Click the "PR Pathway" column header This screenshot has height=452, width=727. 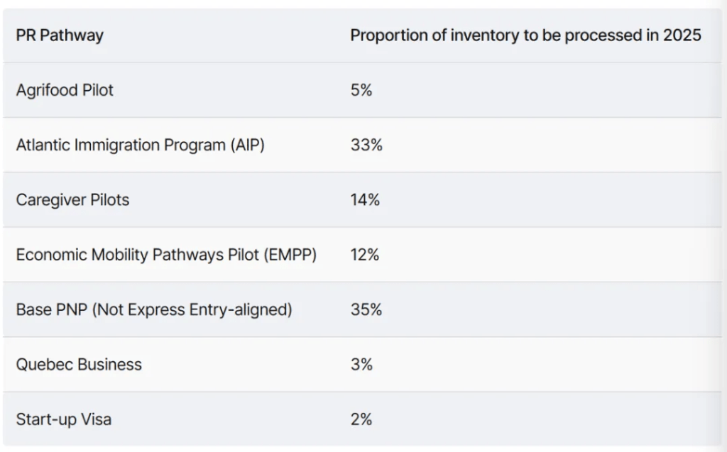(x=60, y=35)
